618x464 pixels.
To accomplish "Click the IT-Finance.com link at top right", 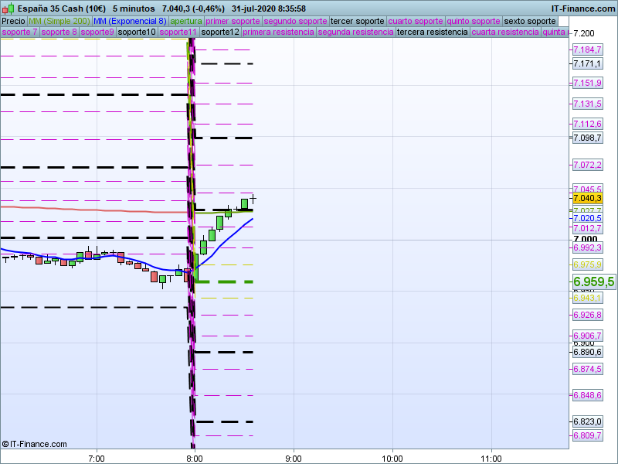I will pyautogui.click(x=583, y=9).
